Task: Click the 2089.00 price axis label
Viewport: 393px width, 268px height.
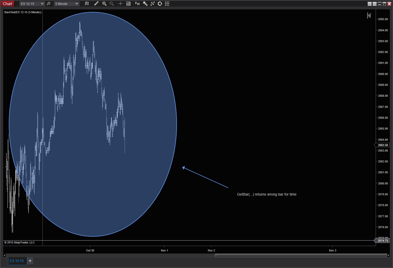Action: click(x=383, y=85)
